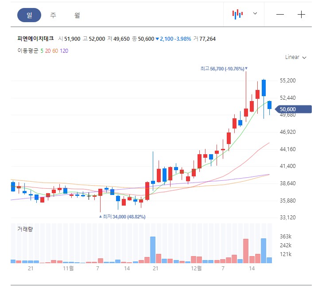This screenshot has width=318, height=296.
Task: Open the Linear scale dropdown
Action: [x=295, y=57]
